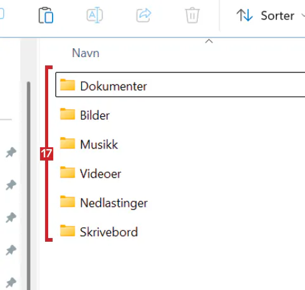Toggle the topmost pin icon in sidebar
The height and width of the screenshot is (290, 305).
[x=11, y=152]
